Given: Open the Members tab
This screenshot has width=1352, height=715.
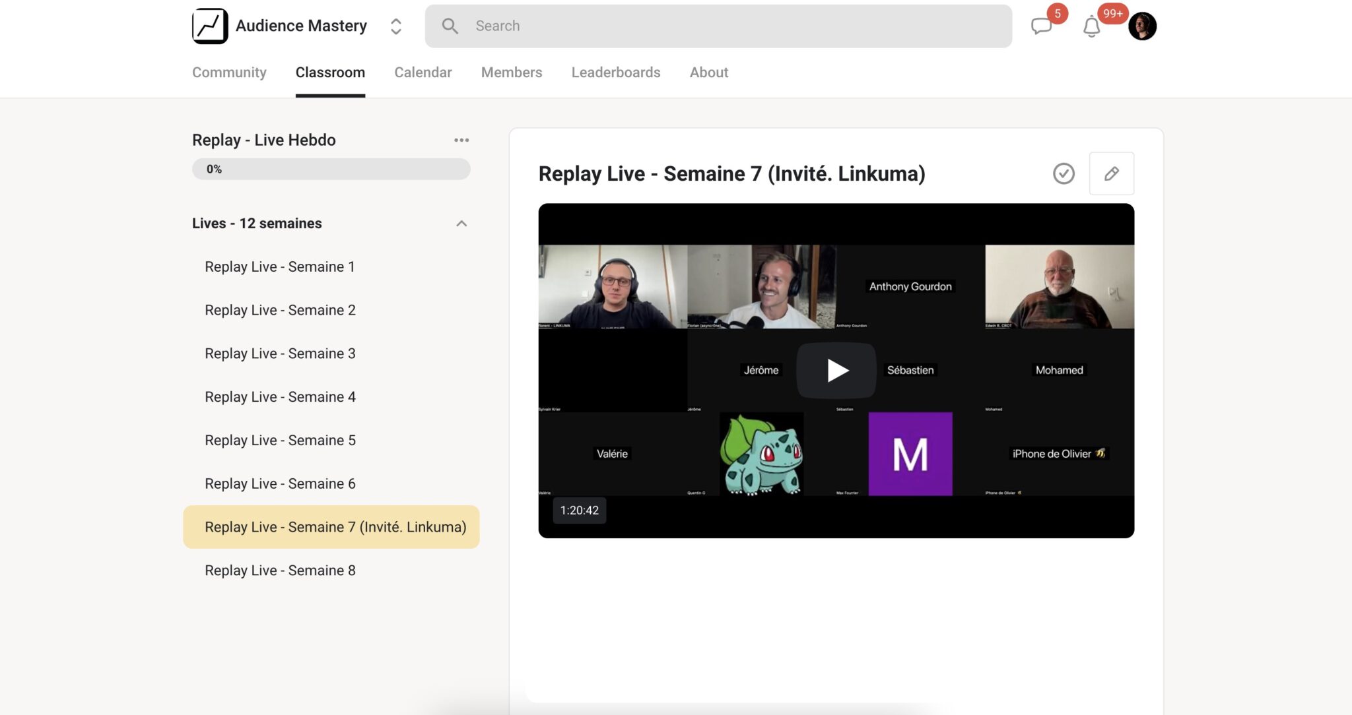Looking at the screenshot, I should (512, 73).
